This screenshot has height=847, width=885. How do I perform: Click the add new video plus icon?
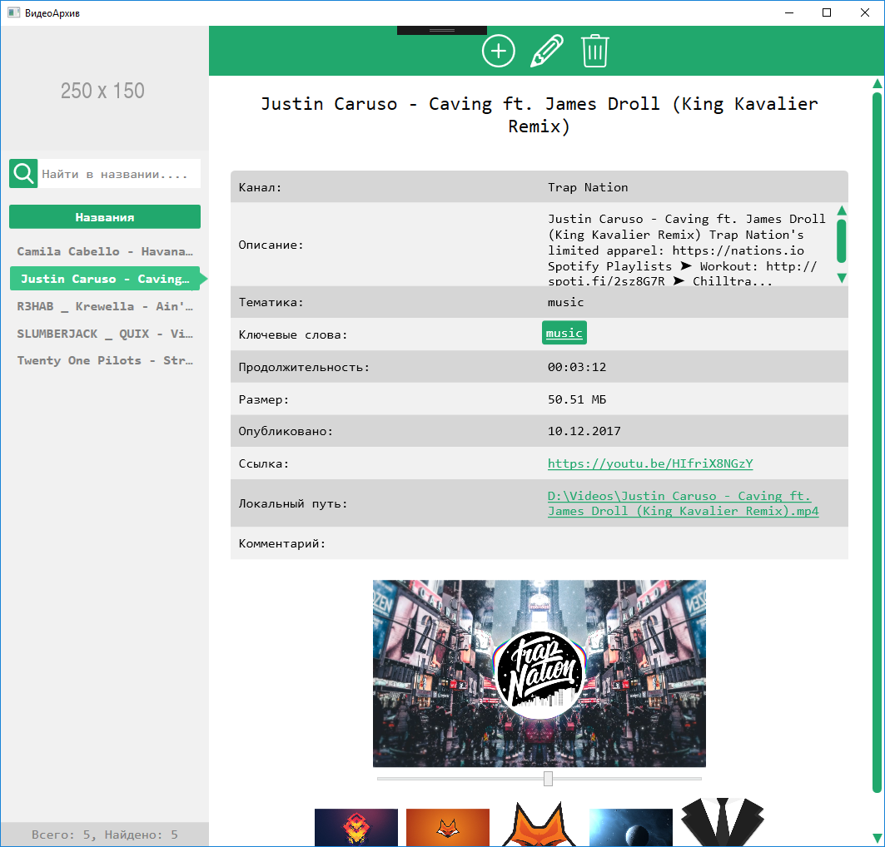(x=499, y=52)
